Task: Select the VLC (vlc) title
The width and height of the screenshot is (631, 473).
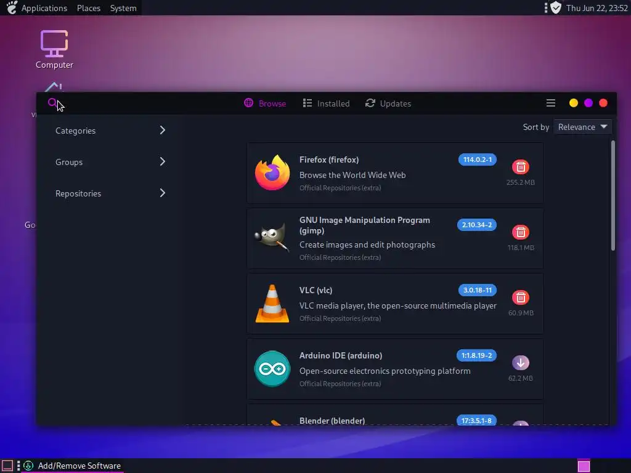Action: point(315,290)
